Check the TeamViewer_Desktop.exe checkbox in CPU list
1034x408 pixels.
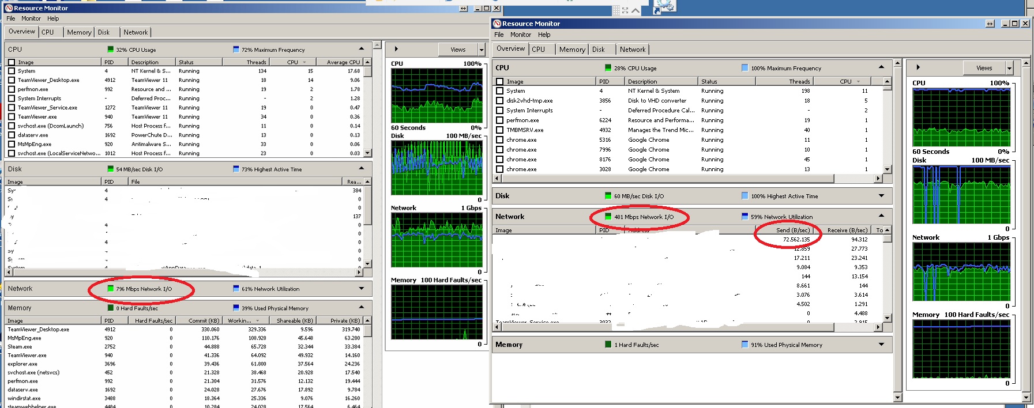tap(12, 80)
